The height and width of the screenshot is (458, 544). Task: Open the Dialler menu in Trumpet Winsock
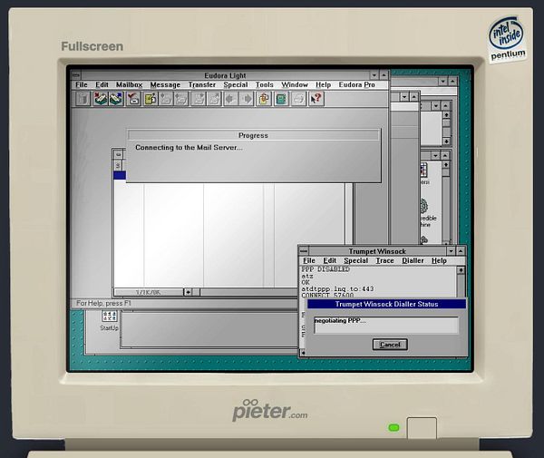coord(413,260)
